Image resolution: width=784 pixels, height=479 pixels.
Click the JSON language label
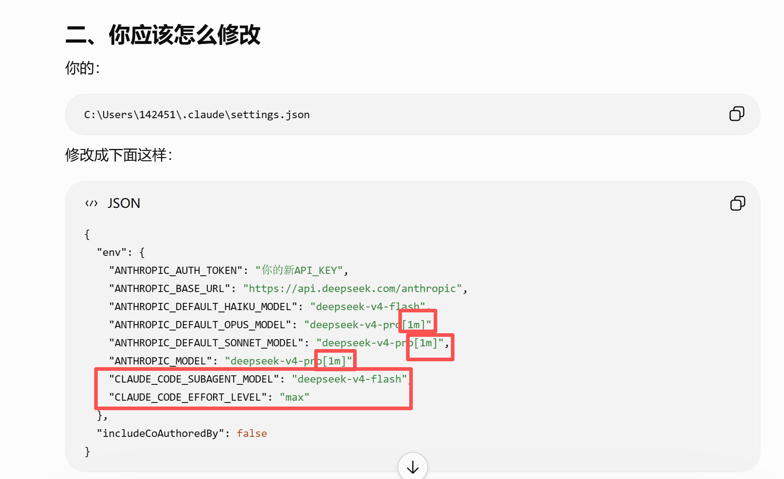tap(124, 203)
